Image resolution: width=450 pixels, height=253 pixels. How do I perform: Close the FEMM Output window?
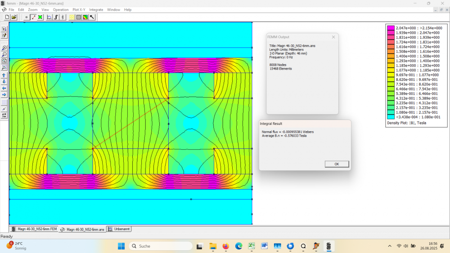coord(333,37)
